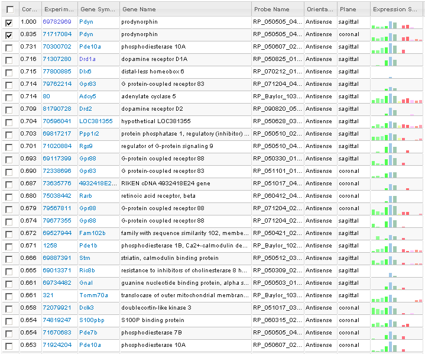Open experiment 80 link
This screenshot has width=425, height=354.
[x=46, y=96]
